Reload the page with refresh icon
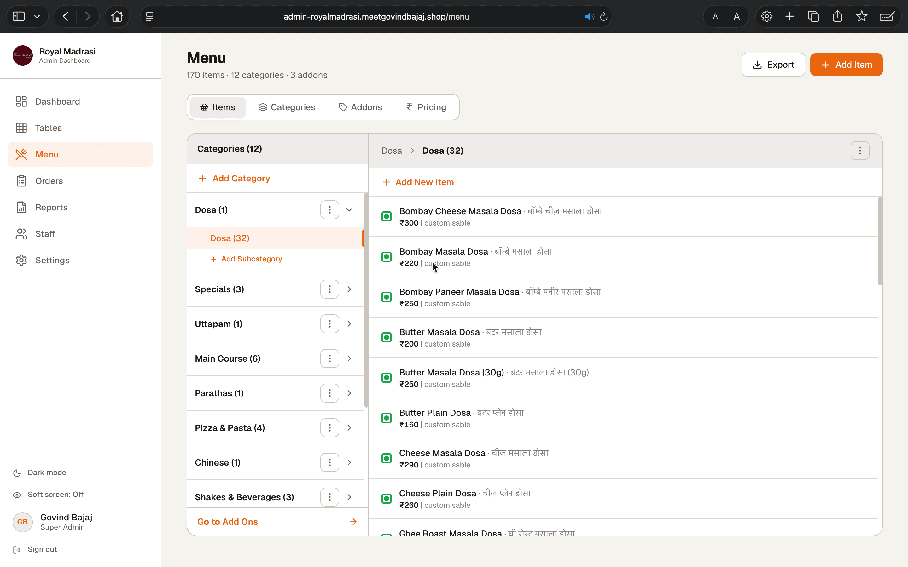This screenshot has width=908, height=567. (604, 16)
